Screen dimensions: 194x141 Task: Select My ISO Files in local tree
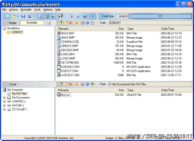pos(19,93)
